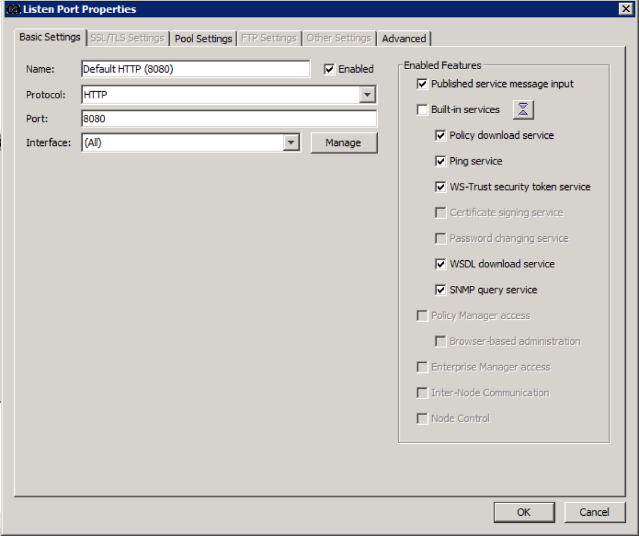The width and height of the screenshot is (639, 536).
Task: Enable Built-in services
Action: [423, 110]
